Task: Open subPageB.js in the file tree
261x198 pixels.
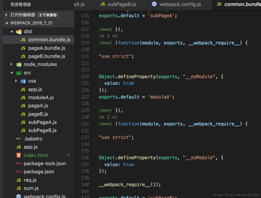Action: click(43, 131)
